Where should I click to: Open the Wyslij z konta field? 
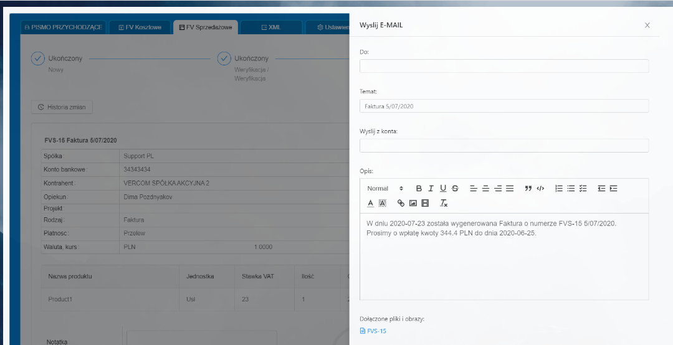(x=504, y=146)
